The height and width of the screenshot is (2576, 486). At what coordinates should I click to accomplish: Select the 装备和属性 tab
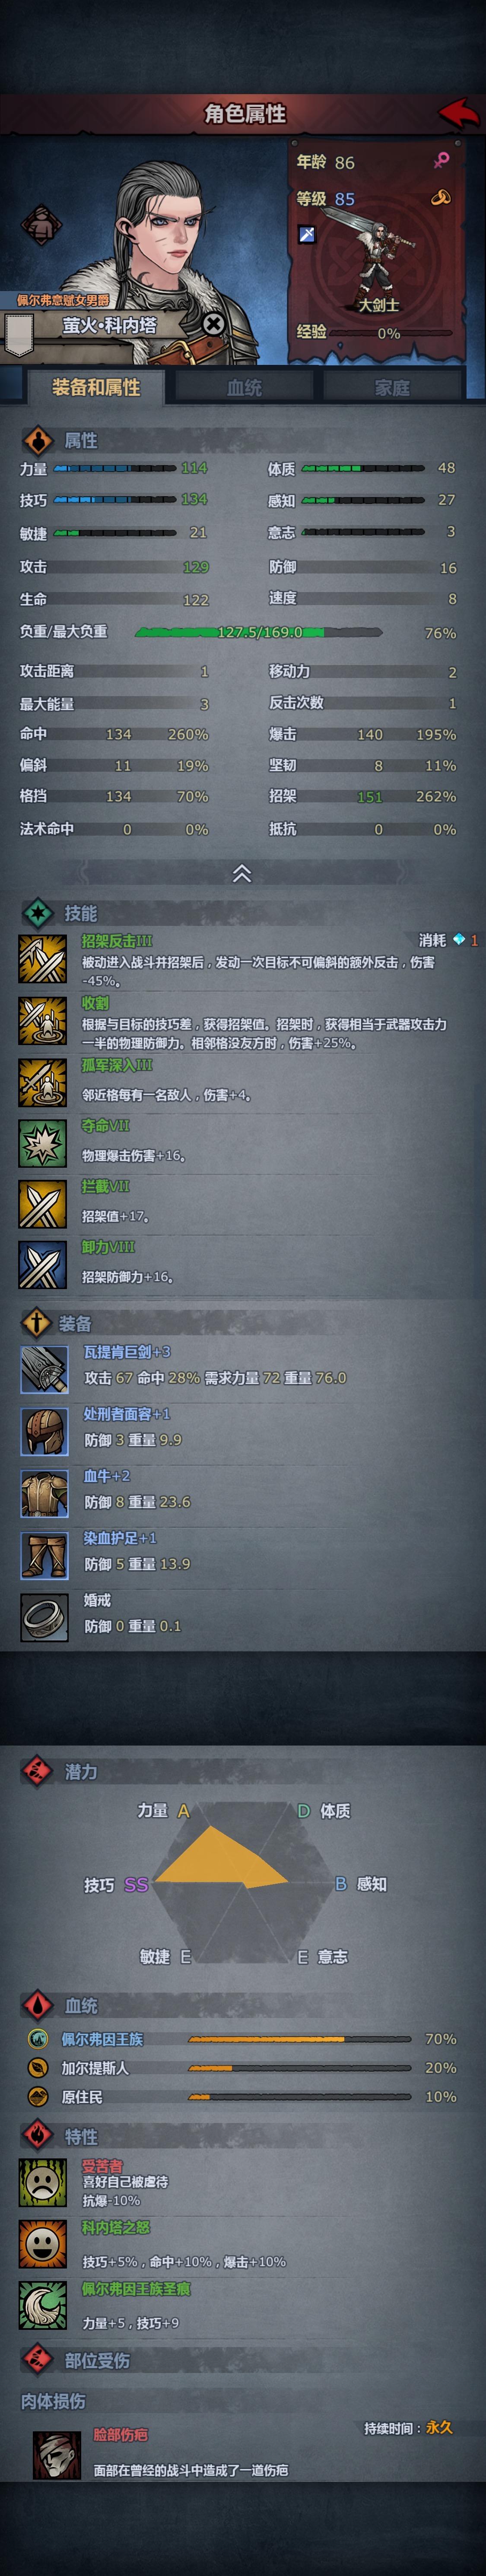[96, 387]
